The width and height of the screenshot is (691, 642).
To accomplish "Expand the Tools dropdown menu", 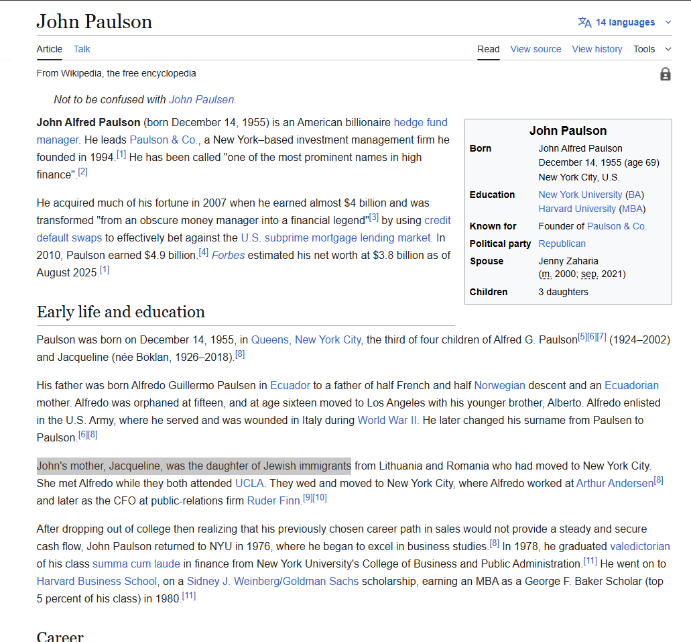I will coord(652,49).
